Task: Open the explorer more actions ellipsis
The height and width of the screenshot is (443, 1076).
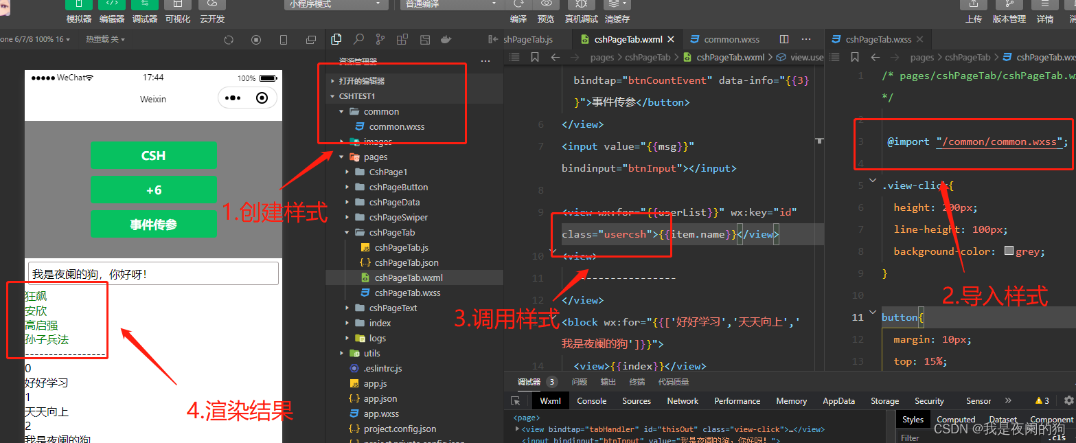Action: pyautogui.click(x=485, y=62)
